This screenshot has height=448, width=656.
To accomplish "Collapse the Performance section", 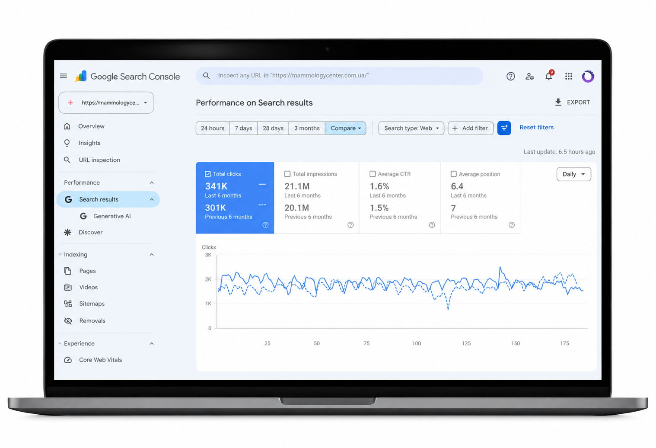I will pos(152,182).
